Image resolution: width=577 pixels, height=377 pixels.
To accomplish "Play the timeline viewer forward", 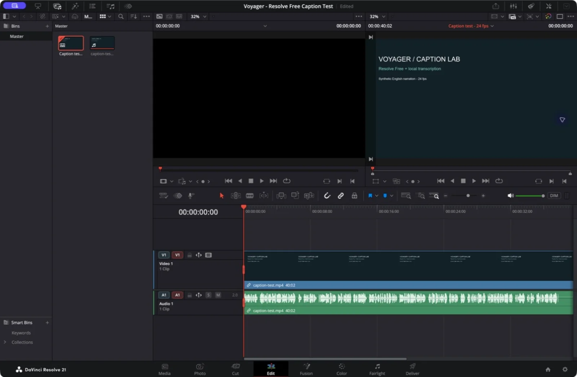I will tap(474, 181).
